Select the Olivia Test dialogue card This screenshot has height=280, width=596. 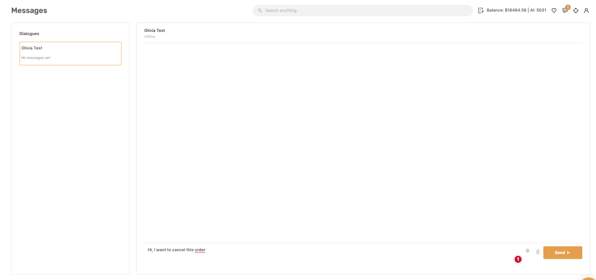pos(71,53)
